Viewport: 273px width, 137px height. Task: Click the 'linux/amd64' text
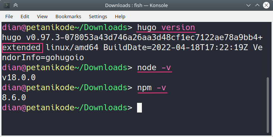(72, 48)
